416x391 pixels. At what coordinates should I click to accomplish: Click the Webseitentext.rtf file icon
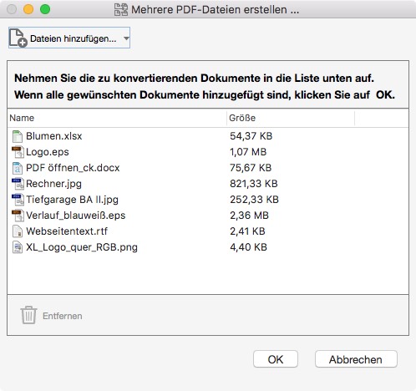[x=18, y=231]
